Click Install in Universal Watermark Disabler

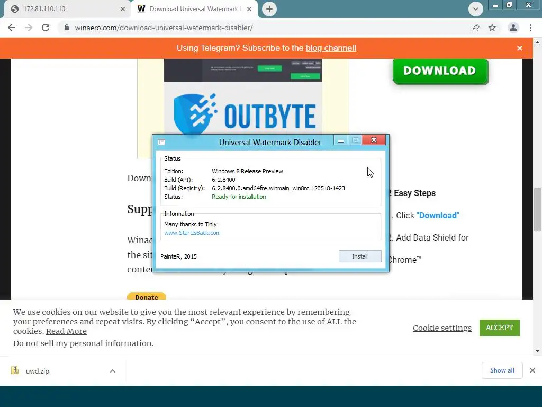tap(360, 256)
